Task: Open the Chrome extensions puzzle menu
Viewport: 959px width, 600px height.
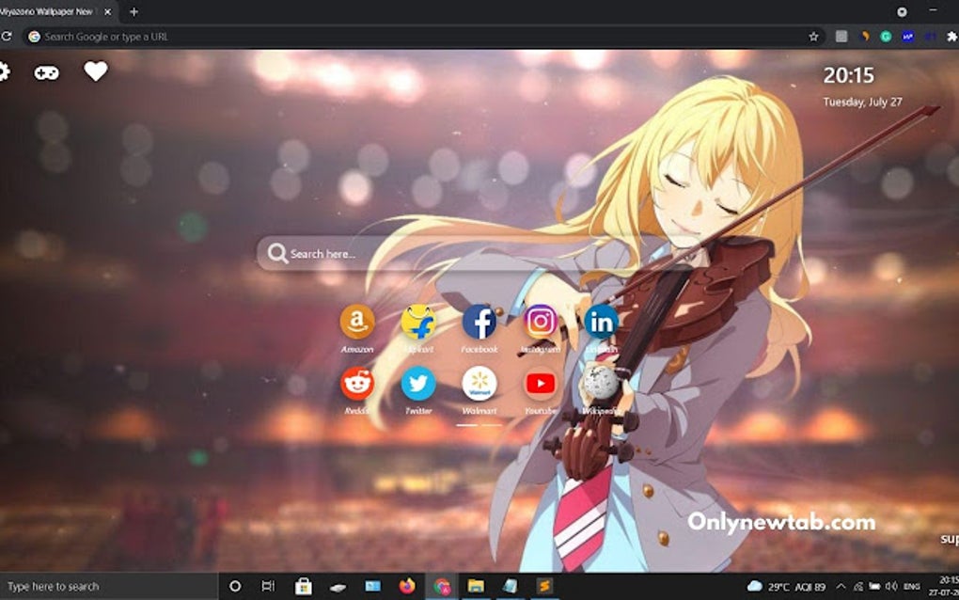Action: click(x=951, y=37)
